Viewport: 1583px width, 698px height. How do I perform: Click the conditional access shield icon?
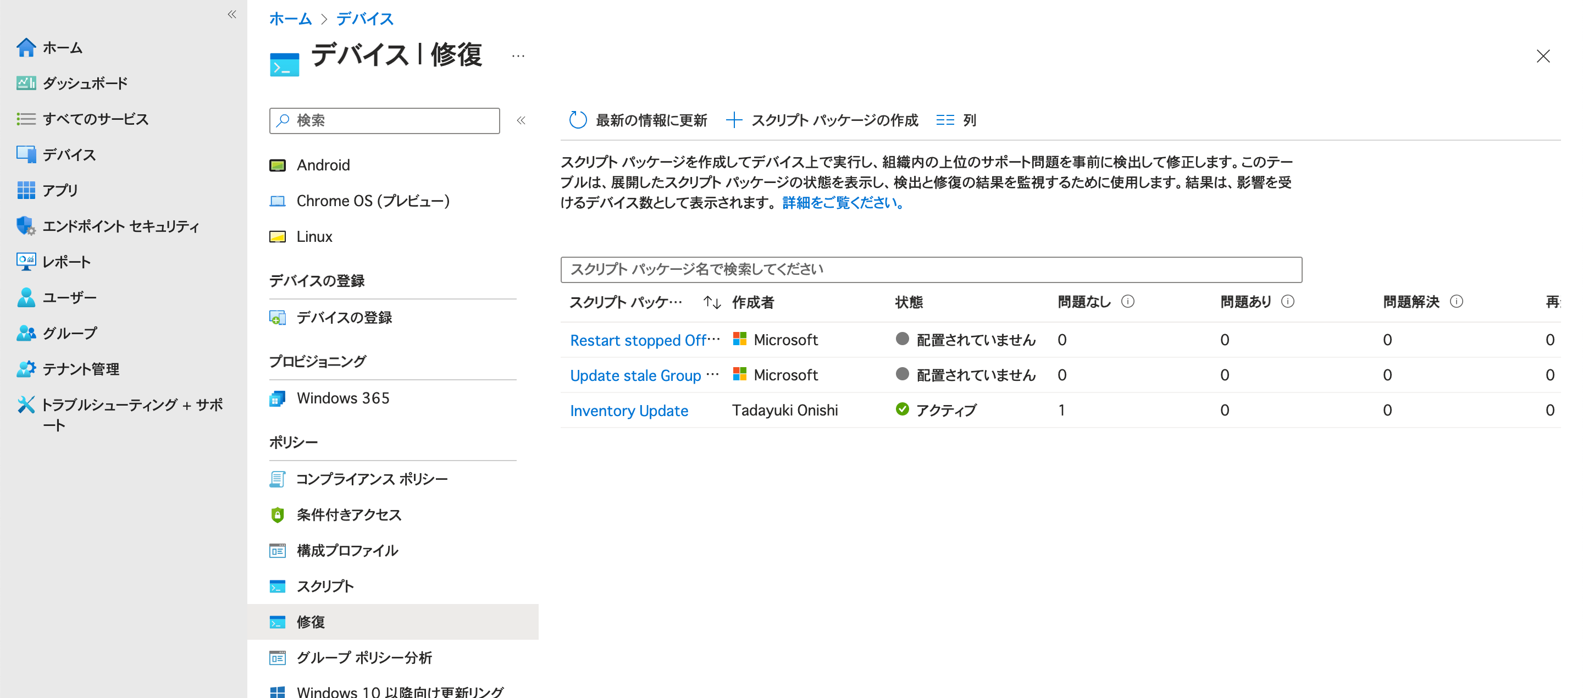(x=277, y=514)
